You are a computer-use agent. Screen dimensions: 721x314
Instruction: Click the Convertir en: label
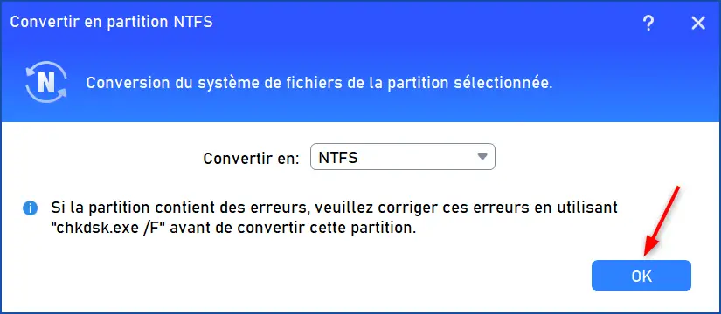click(x=251, y=158)
